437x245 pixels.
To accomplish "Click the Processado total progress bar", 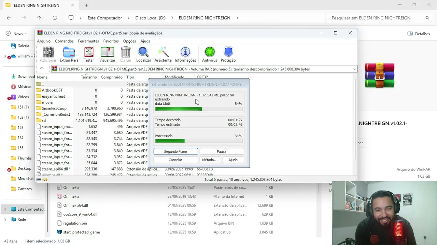I will point(199,141).
